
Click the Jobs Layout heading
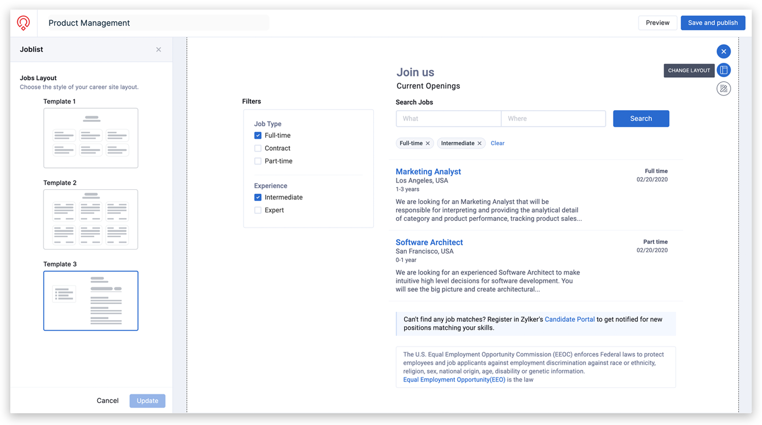pyautogui.click(x=38, y=78)
